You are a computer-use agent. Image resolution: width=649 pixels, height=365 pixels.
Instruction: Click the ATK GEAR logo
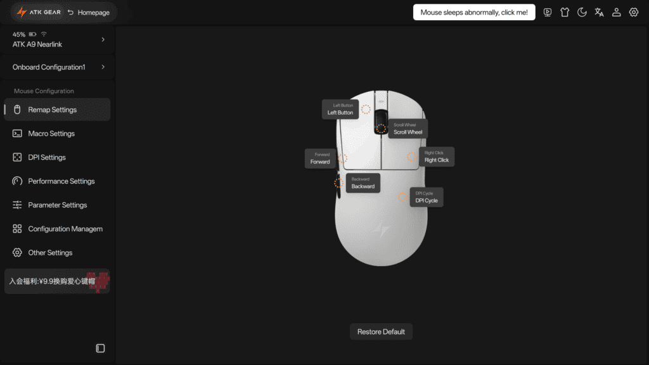coord(39,13)
